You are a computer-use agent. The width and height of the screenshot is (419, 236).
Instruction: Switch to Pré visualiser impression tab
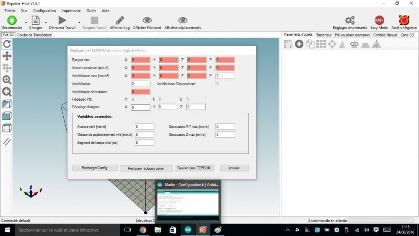[x=352, y=35]
